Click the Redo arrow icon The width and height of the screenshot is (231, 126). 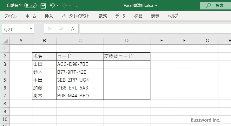[x=65, y=6]
